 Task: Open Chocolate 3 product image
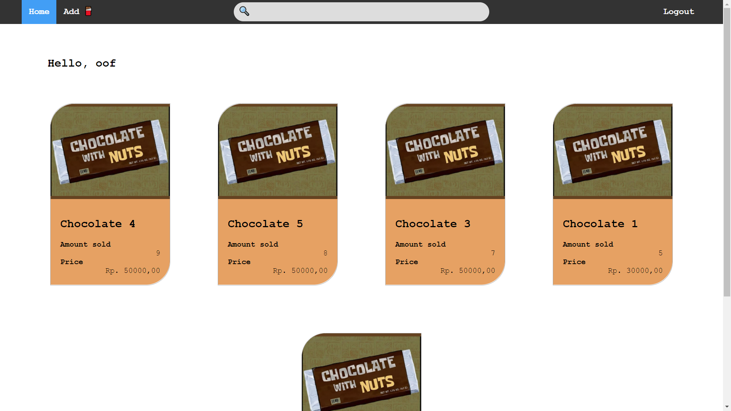coord(445,151)
